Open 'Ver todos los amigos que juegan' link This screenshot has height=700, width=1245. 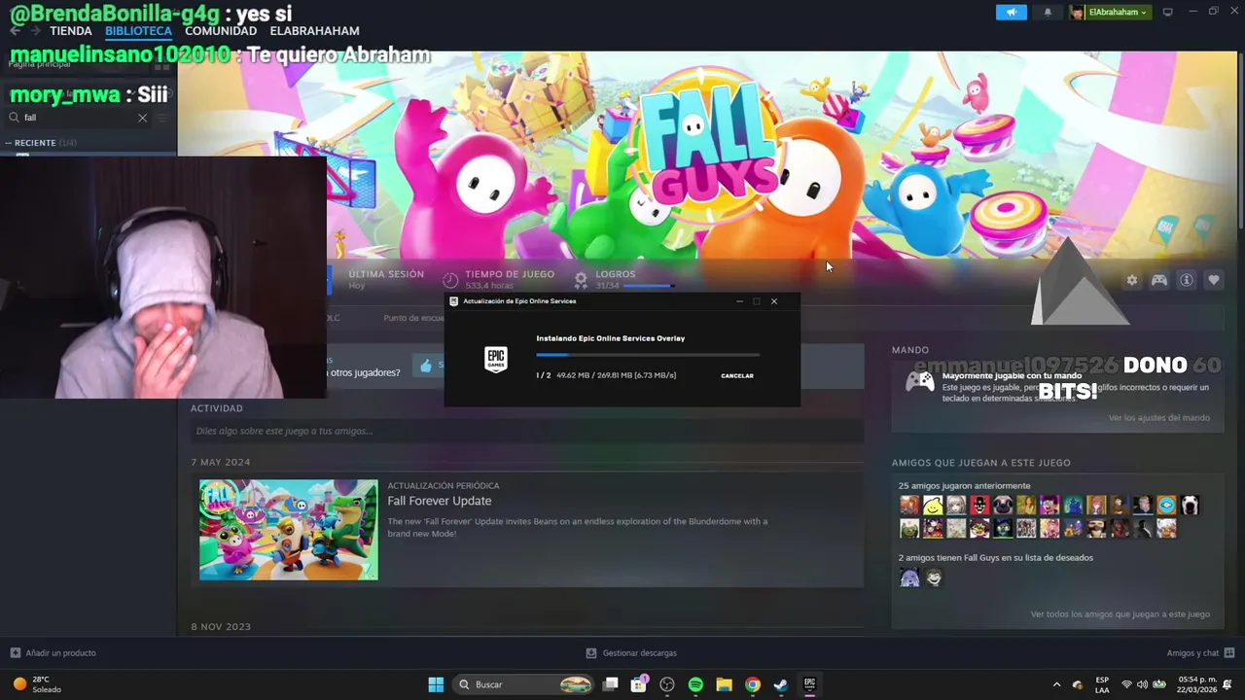coord(1120,614)
